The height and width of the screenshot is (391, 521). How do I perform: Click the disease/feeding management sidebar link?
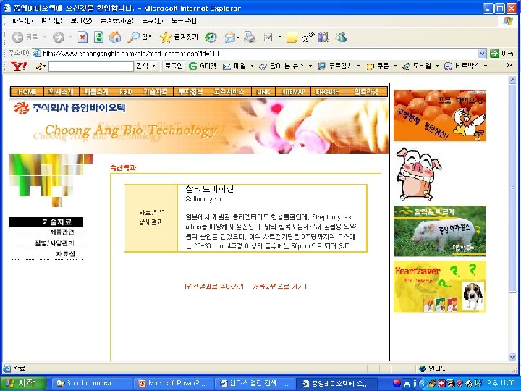54,243
